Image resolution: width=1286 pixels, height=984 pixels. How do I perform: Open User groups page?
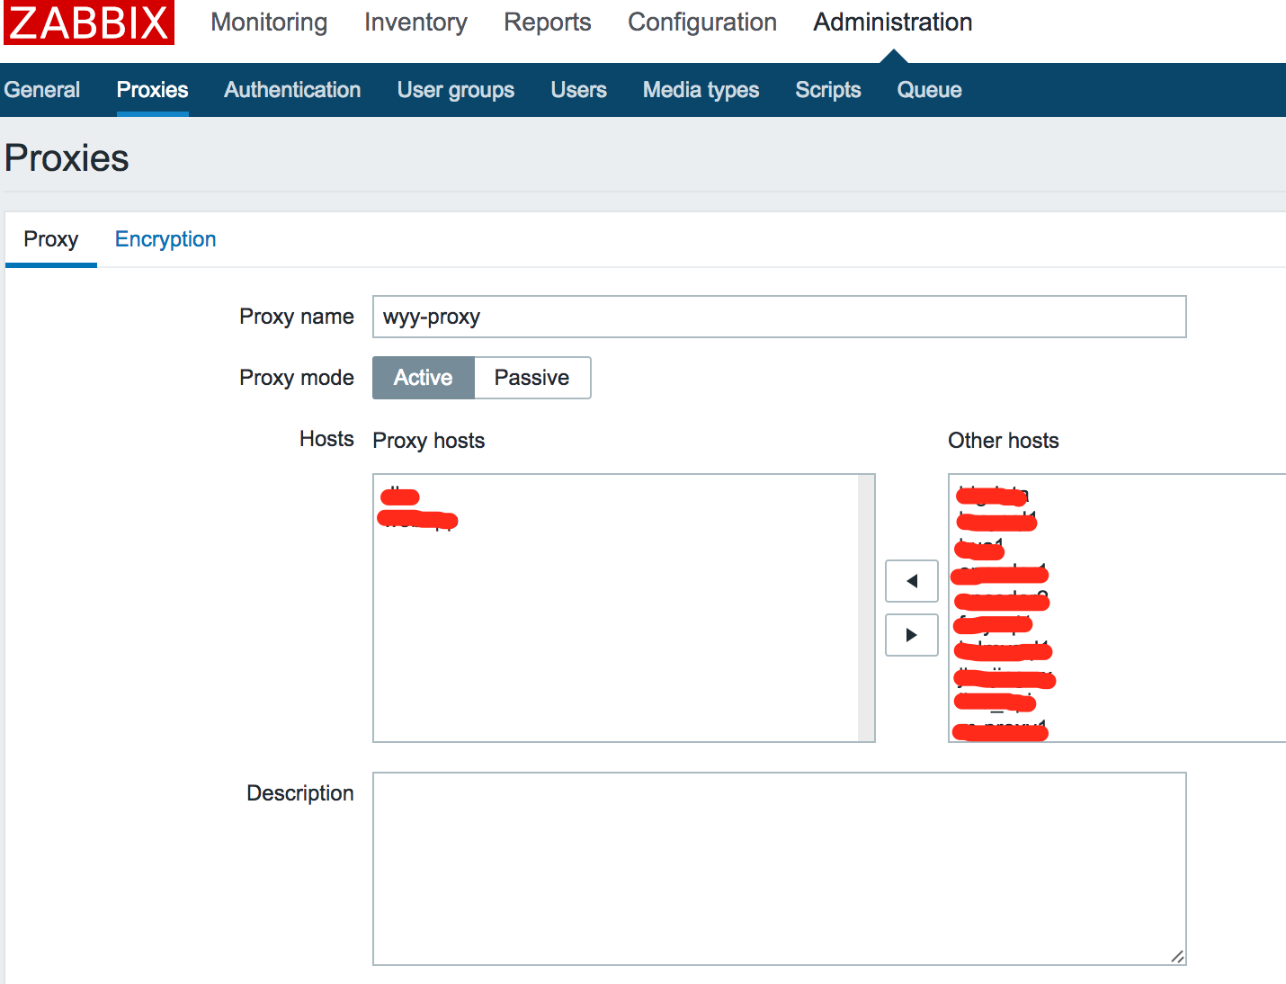point(456,90)
